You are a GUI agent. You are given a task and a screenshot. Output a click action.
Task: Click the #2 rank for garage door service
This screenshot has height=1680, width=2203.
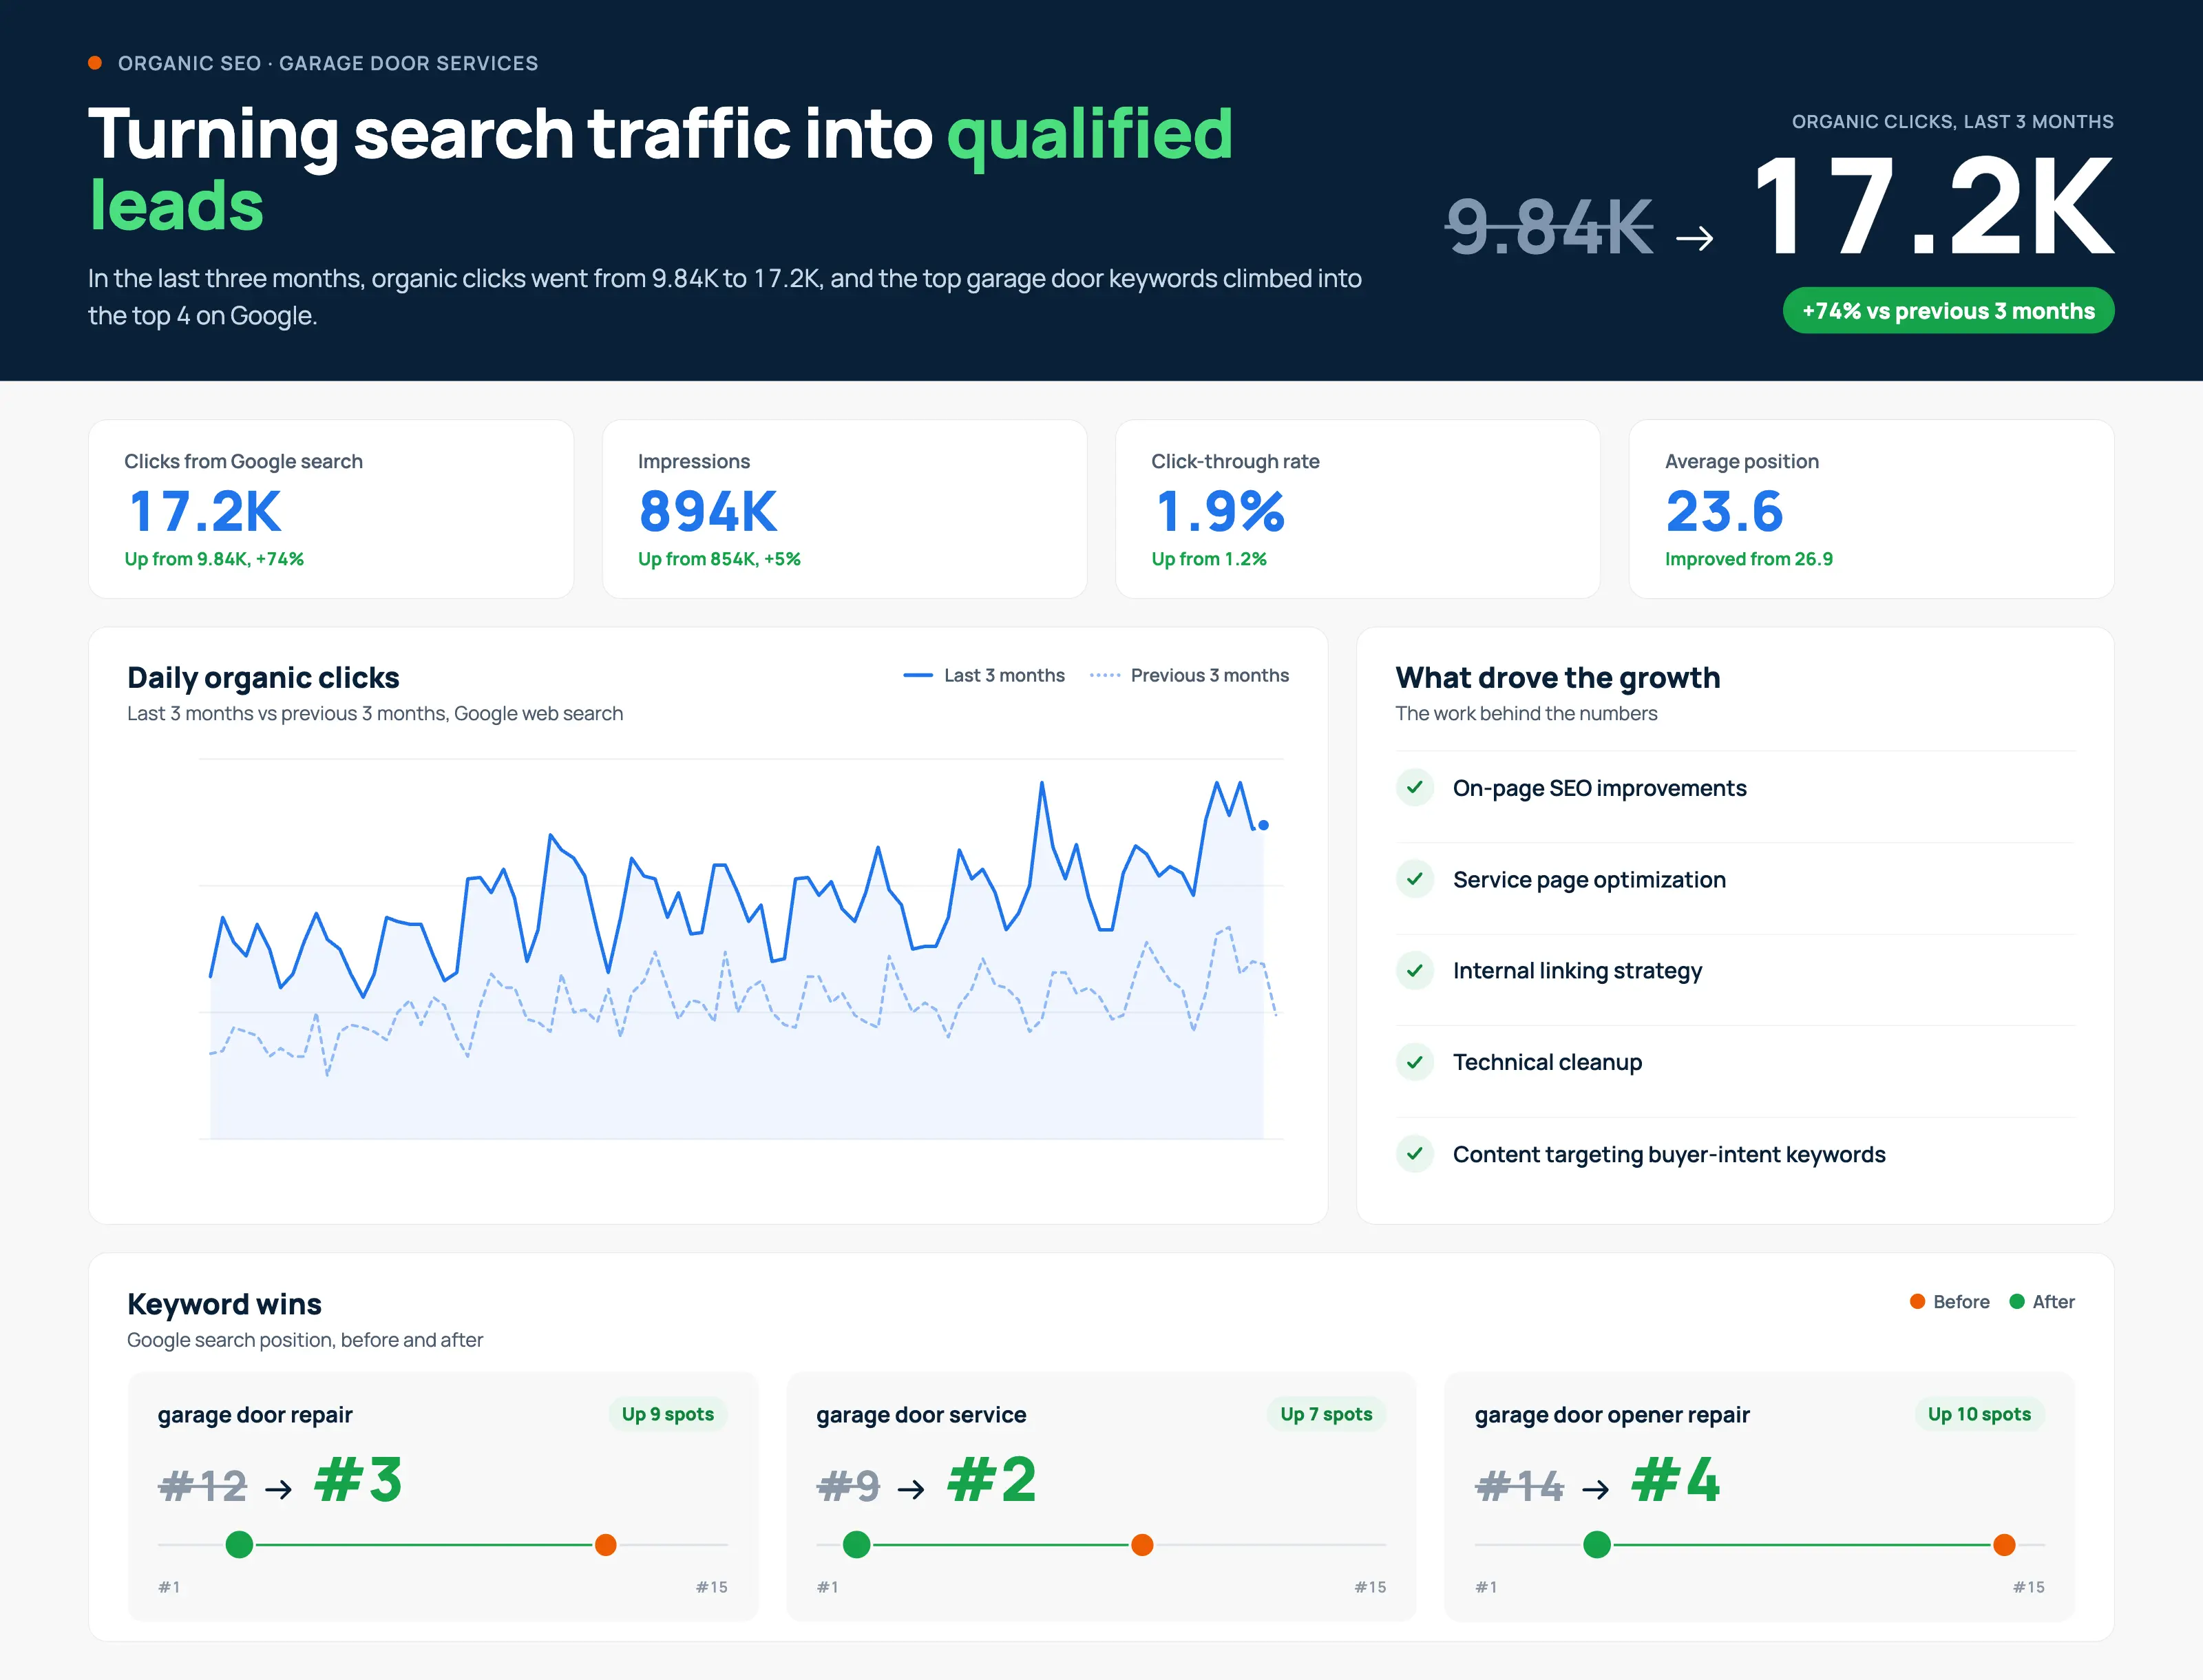[x=991, y=1480]
